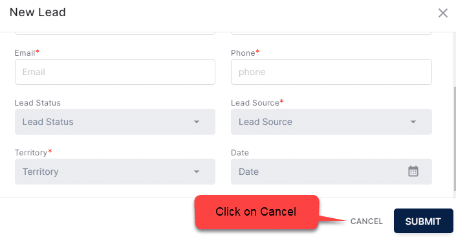Click the Cancel button
Screen dimensions: 456x237
pos(367,221)
